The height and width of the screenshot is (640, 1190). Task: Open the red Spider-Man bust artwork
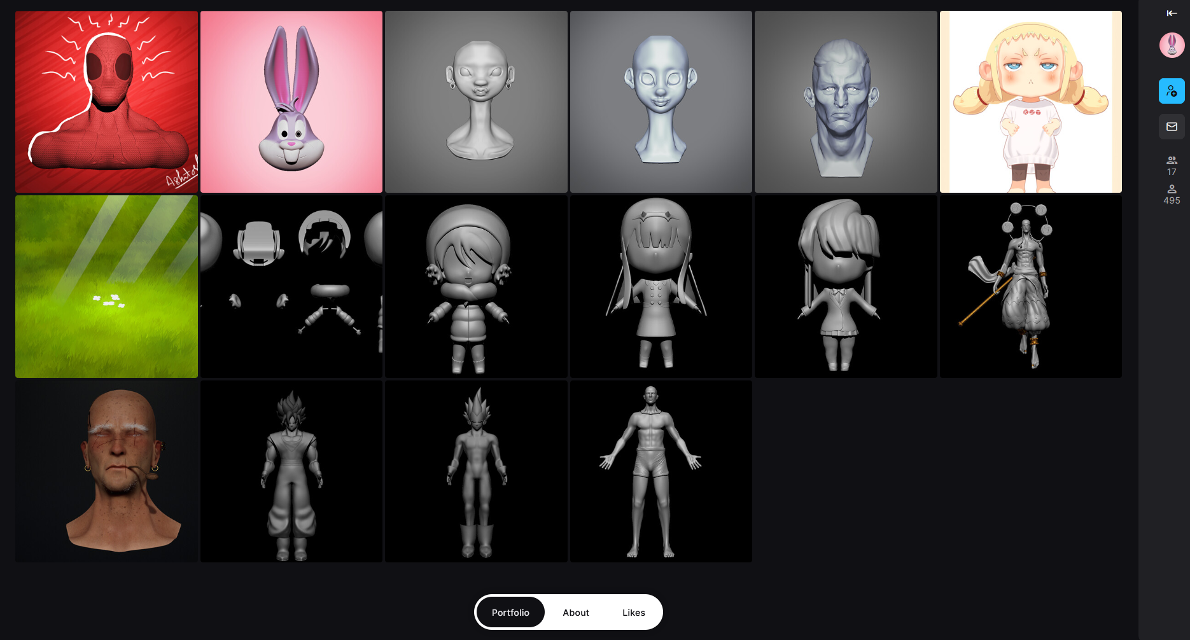tap(106, 102)
